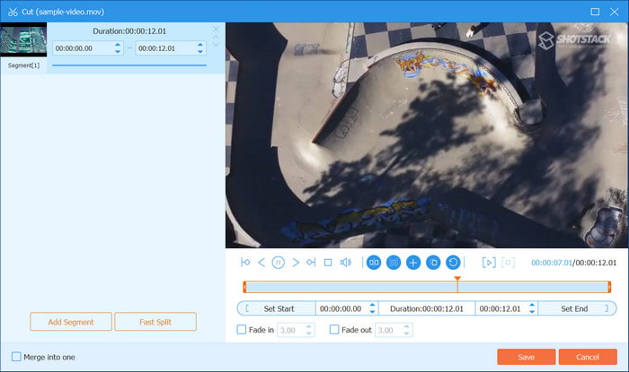
Task: Enable the Fade in checkbox
Action: point(242,330)
